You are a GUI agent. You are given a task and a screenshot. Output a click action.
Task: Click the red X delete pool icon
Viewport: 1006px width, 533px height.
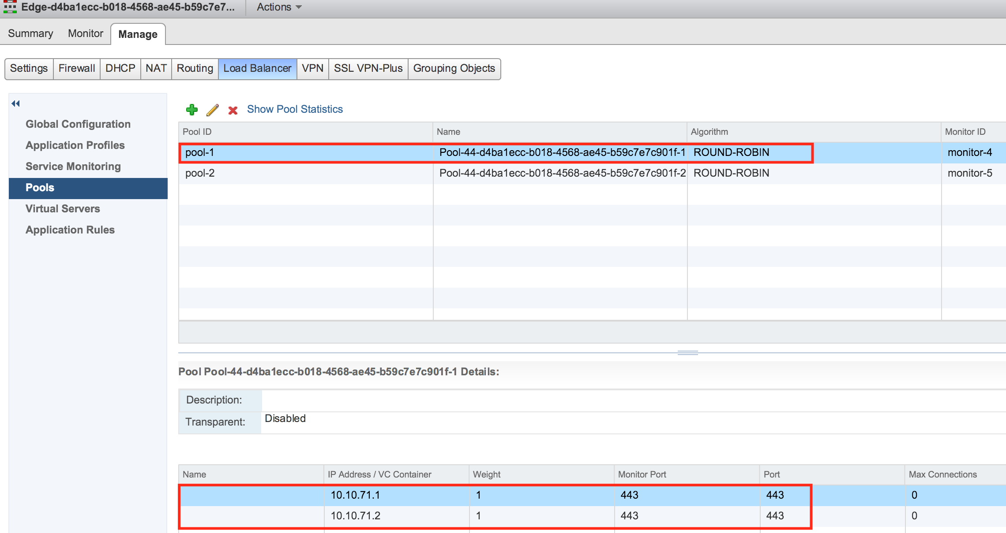pyautogui.click(x=233, y=110)
